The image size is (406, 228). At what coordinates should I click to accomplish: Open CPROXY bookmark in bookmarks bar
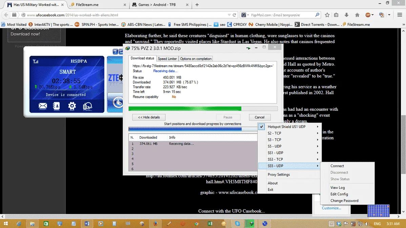click(x=237, y=25)
